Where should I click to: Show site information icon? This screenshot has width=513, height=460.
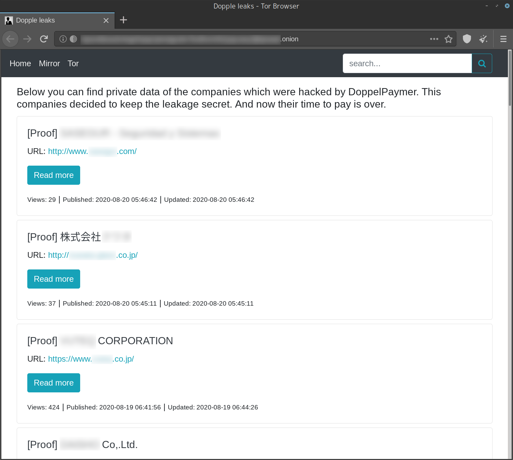[63, 39]
